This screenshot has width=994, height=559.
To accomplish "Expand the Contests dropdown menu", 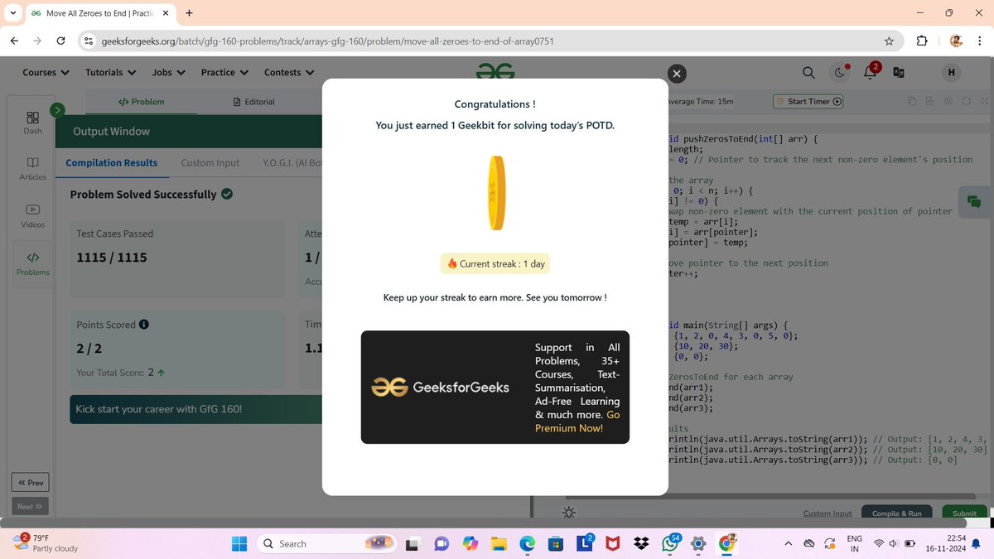I will click(x=289, y=72).
